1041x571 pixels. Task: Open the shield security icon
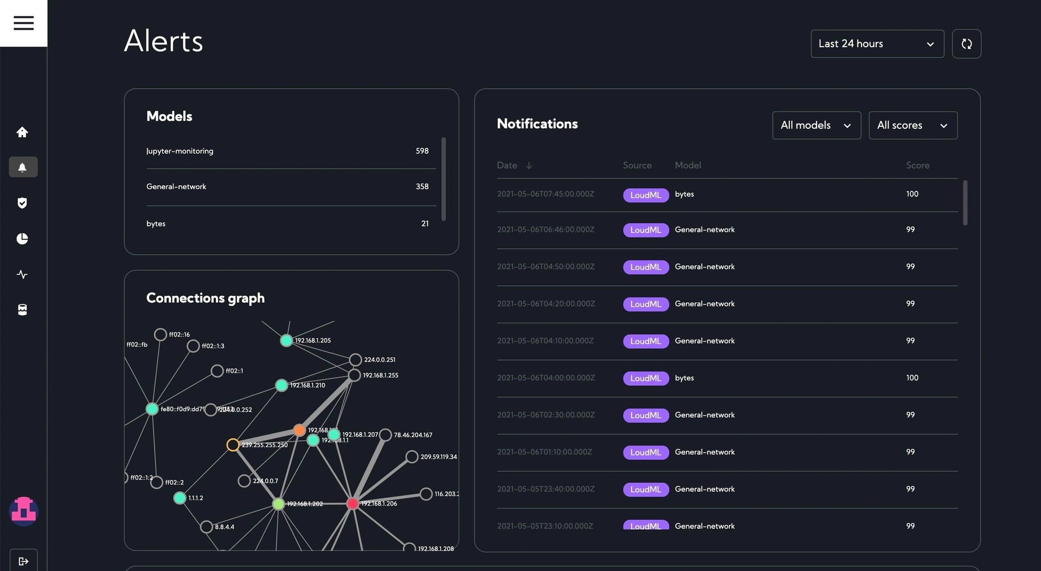22,203
